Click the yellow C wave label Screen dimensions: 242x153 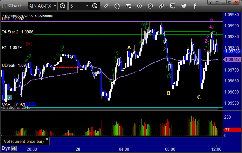coord(199,97)
